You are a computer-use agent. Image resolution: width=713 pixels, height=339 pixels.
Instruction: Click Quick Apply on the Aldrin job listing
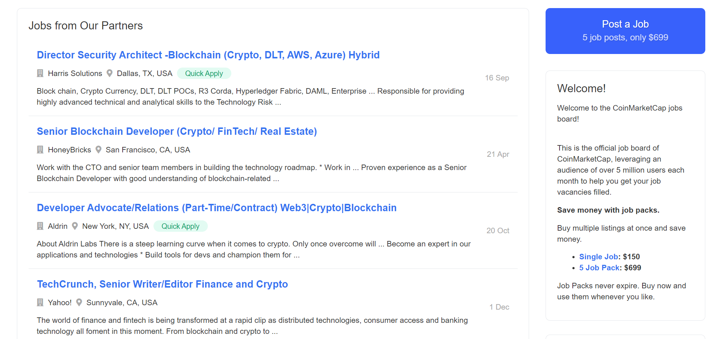[x=181, y=226]
